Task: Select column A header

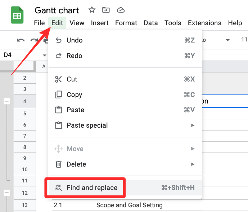Action: (x=42, y=66)
